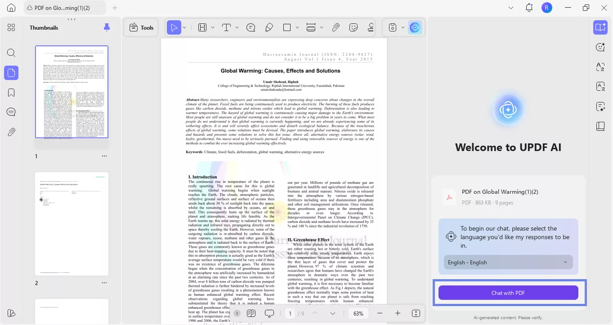The image size is (613, 325).
Task: Select the Rectangle shape tool
Action: [x=286, y=27]
